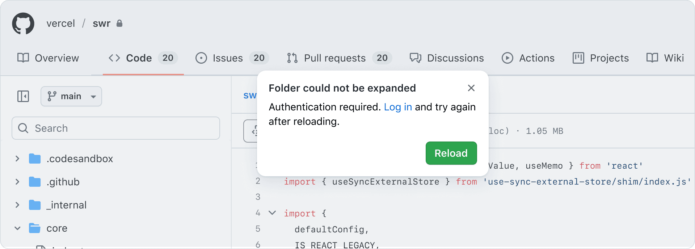Click the search magnifier icon
Image resolution: width=695 pixels, height=249 pixels.
click(23, 128)
